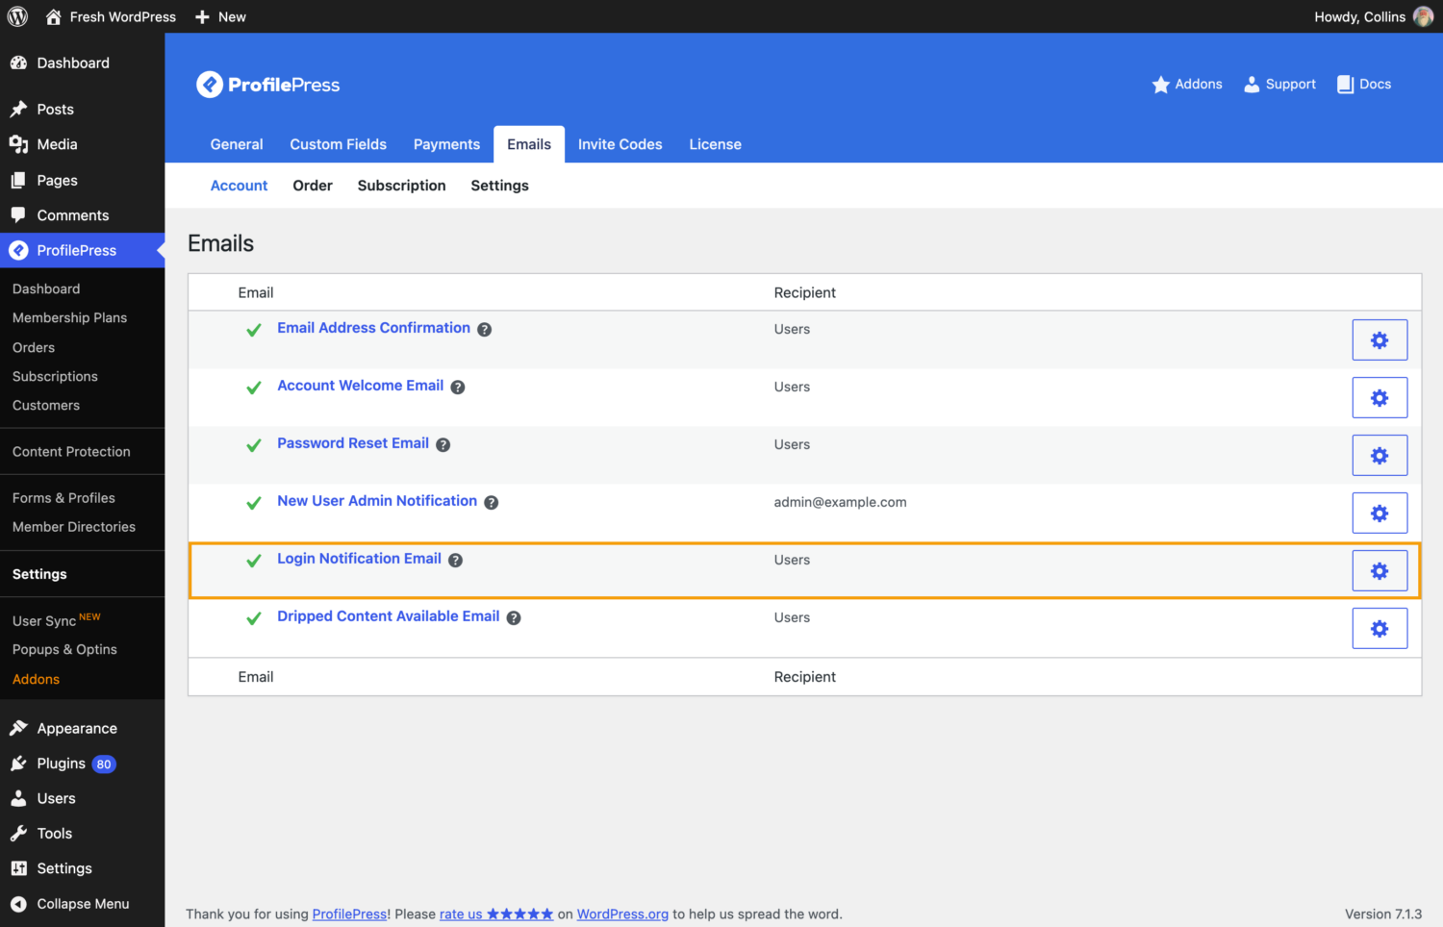This screenshot has width=1443, height=927.
Task: Click help icon beside Account Welcome Email
Action: 458,387
